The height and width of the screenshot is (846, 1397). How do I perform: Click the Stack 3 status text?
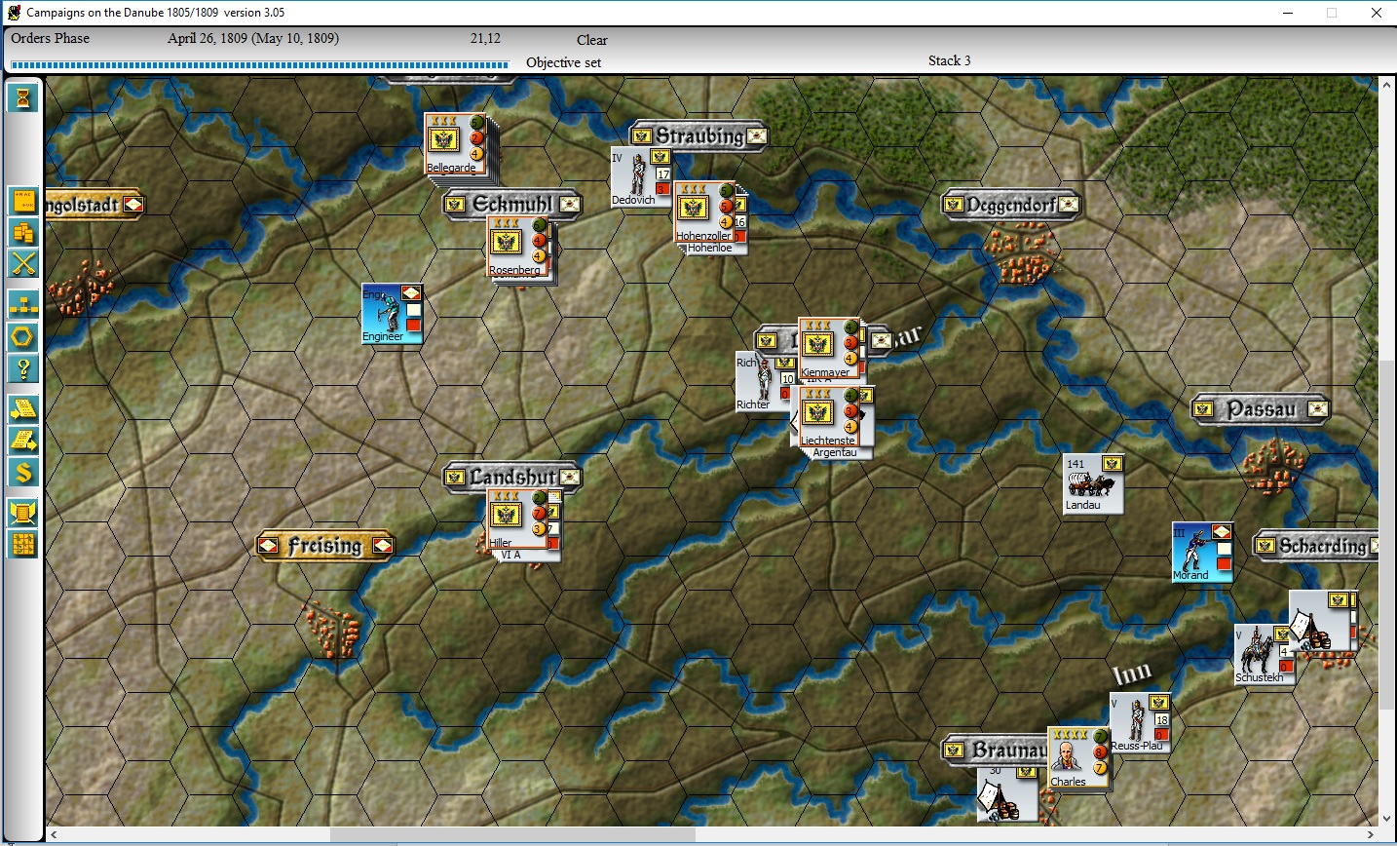point(949,60)
